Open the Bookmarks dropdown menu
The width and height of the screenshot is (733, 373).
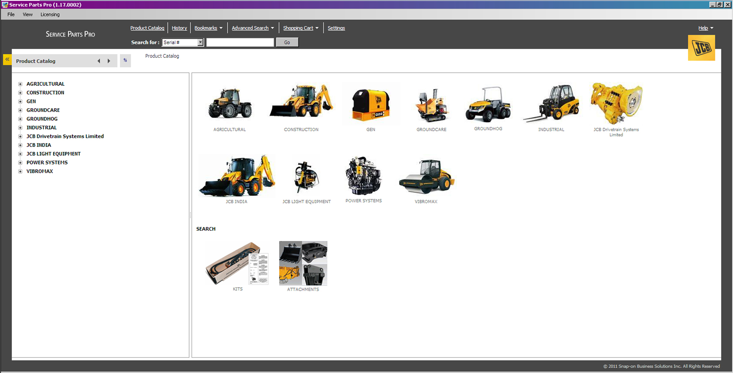point(208,28)
